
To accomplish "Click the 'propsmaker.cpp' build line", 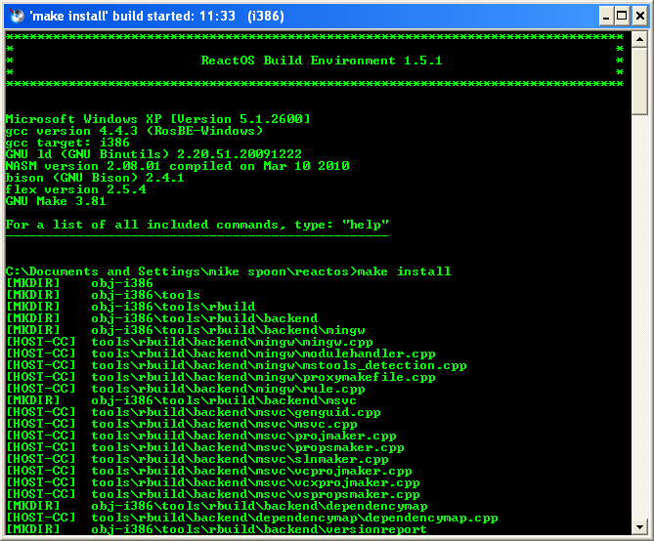I will pos(204,447).
